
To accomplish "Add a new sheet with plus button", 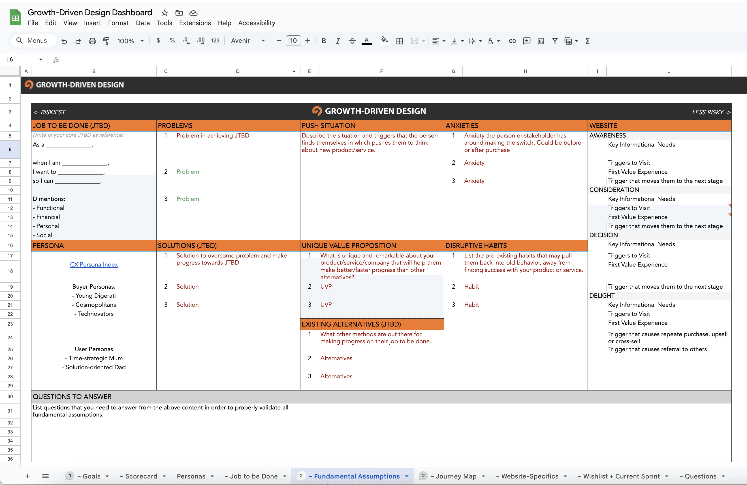I will (x=28, y=476).
